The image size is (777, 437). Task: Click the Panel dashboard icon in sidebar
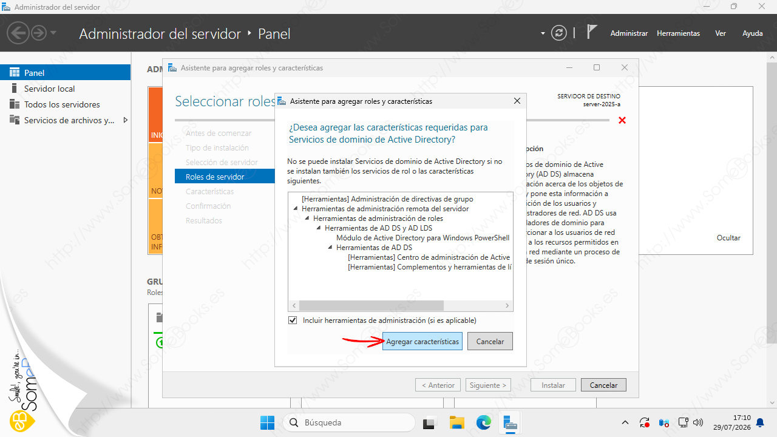pyautogui.click(x=15, y=73)
